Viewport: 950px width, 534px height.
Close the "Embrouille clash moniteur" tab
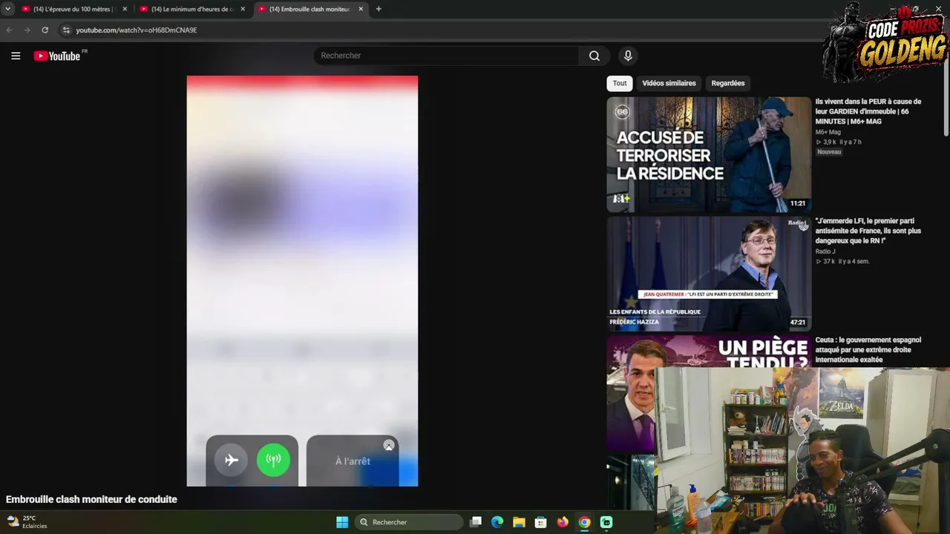pyautogui.click(x=361, y=9)
